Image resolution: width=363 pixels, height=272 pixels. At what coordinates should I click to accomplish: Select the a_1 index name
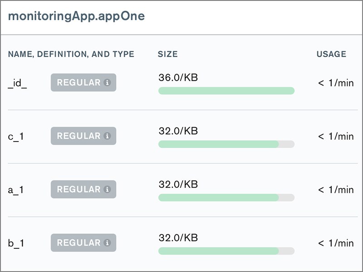16,190
